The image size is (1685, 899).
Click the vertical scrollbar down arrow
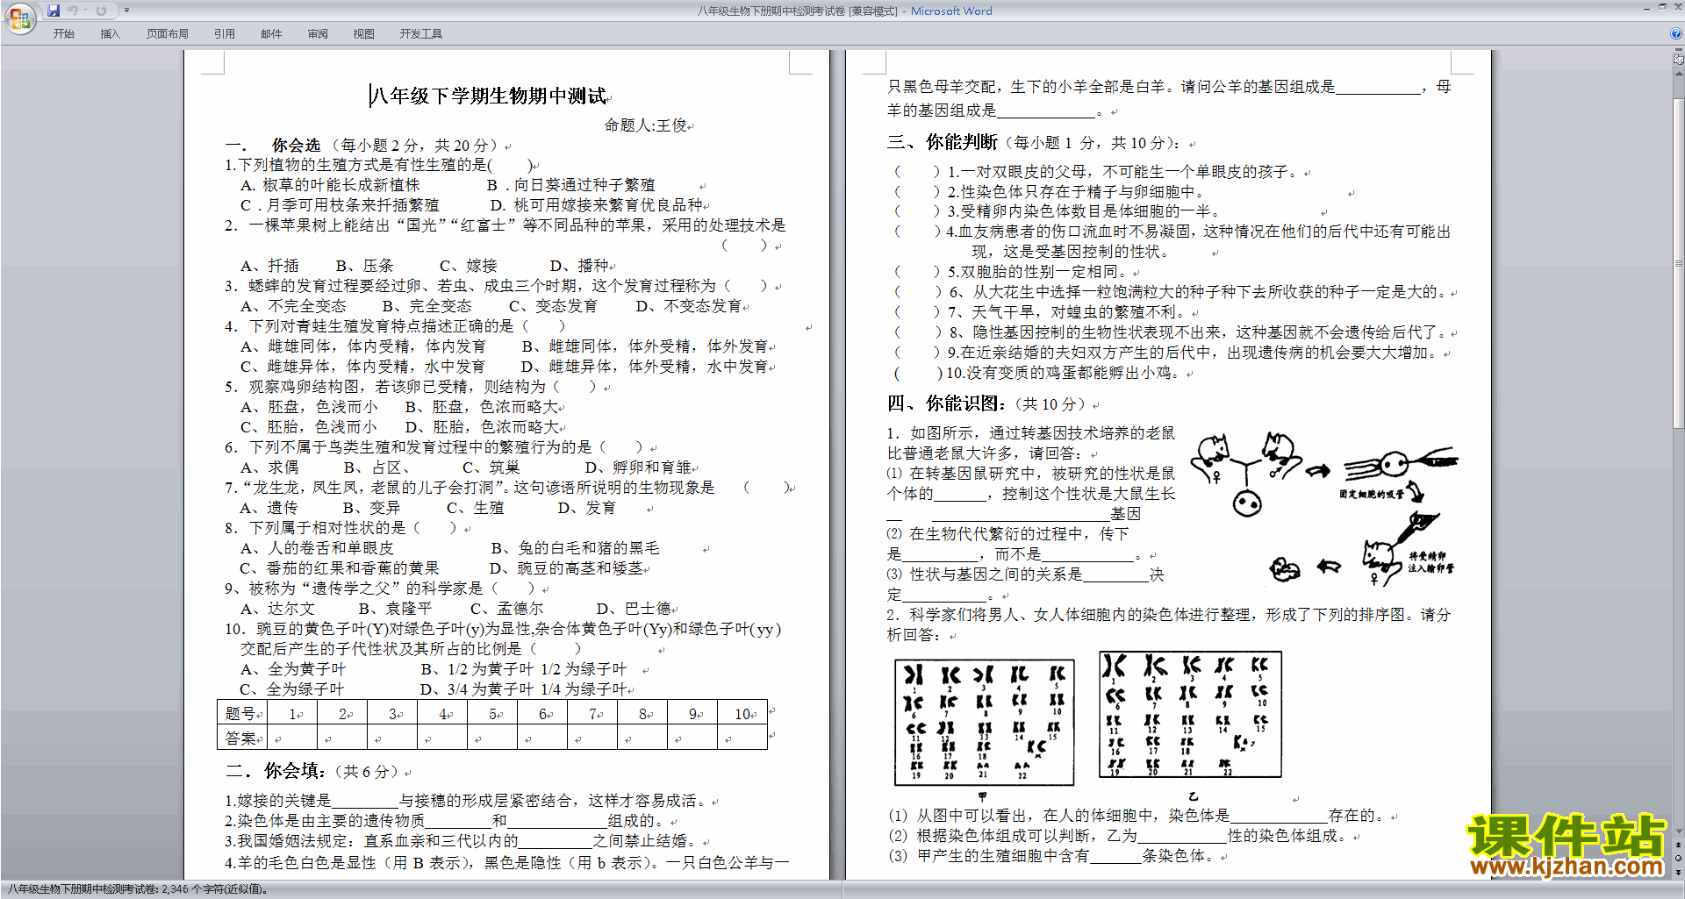[1678, 831]
